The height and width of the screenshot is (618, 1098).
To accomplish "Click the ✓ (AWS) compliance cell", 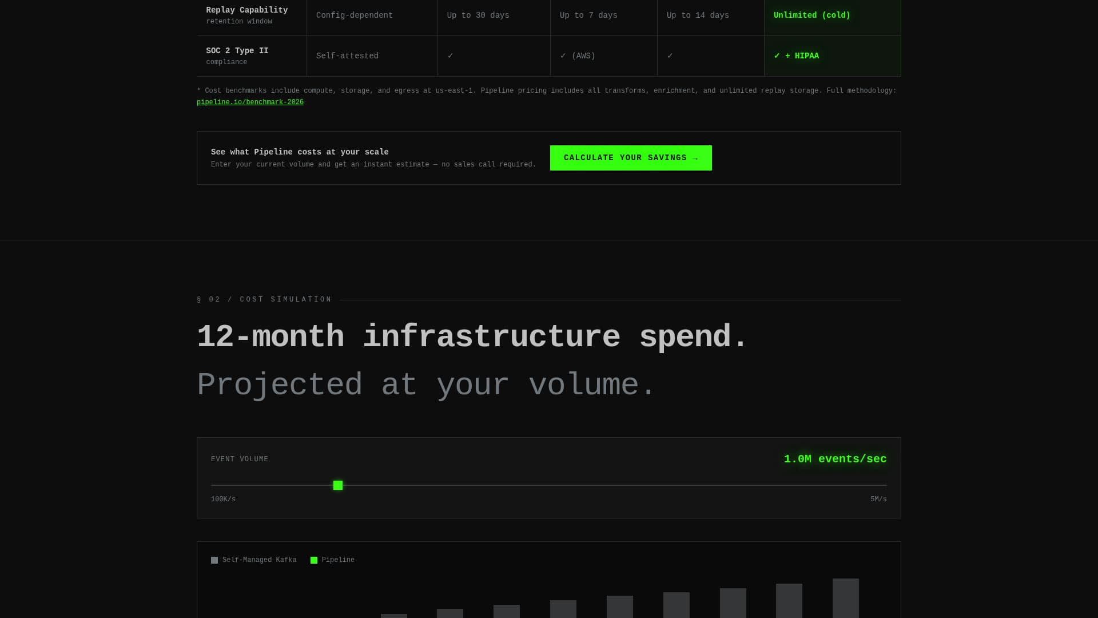I will 604,56.
